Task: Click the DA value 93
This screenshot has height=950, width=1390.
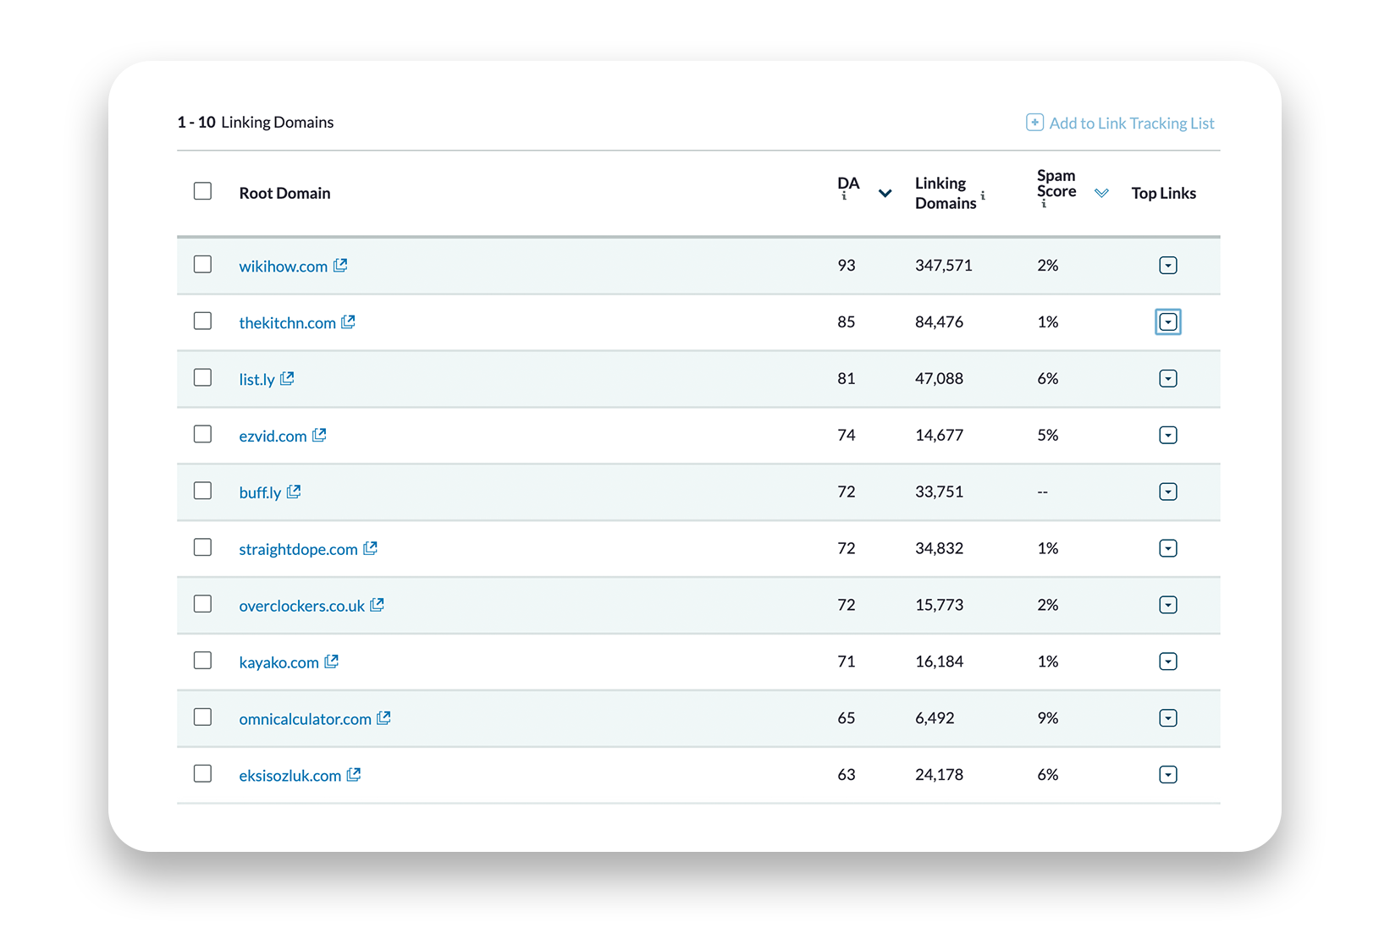Action: (x=847, y=266)
